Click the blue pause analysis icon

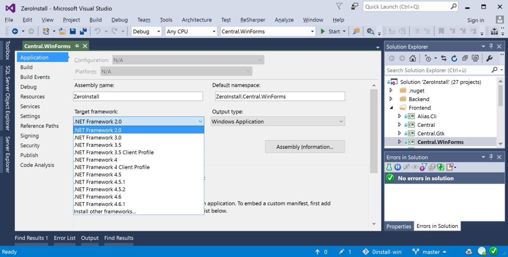[x=398, y=167]
